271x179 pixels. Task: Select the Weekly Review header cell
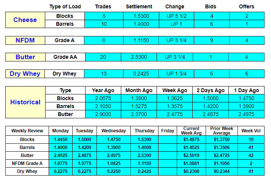(x=27, y=131)
